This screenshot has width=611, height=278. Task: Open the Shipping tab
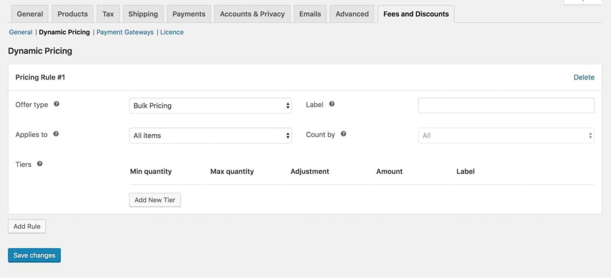click(x=143, y=14)
